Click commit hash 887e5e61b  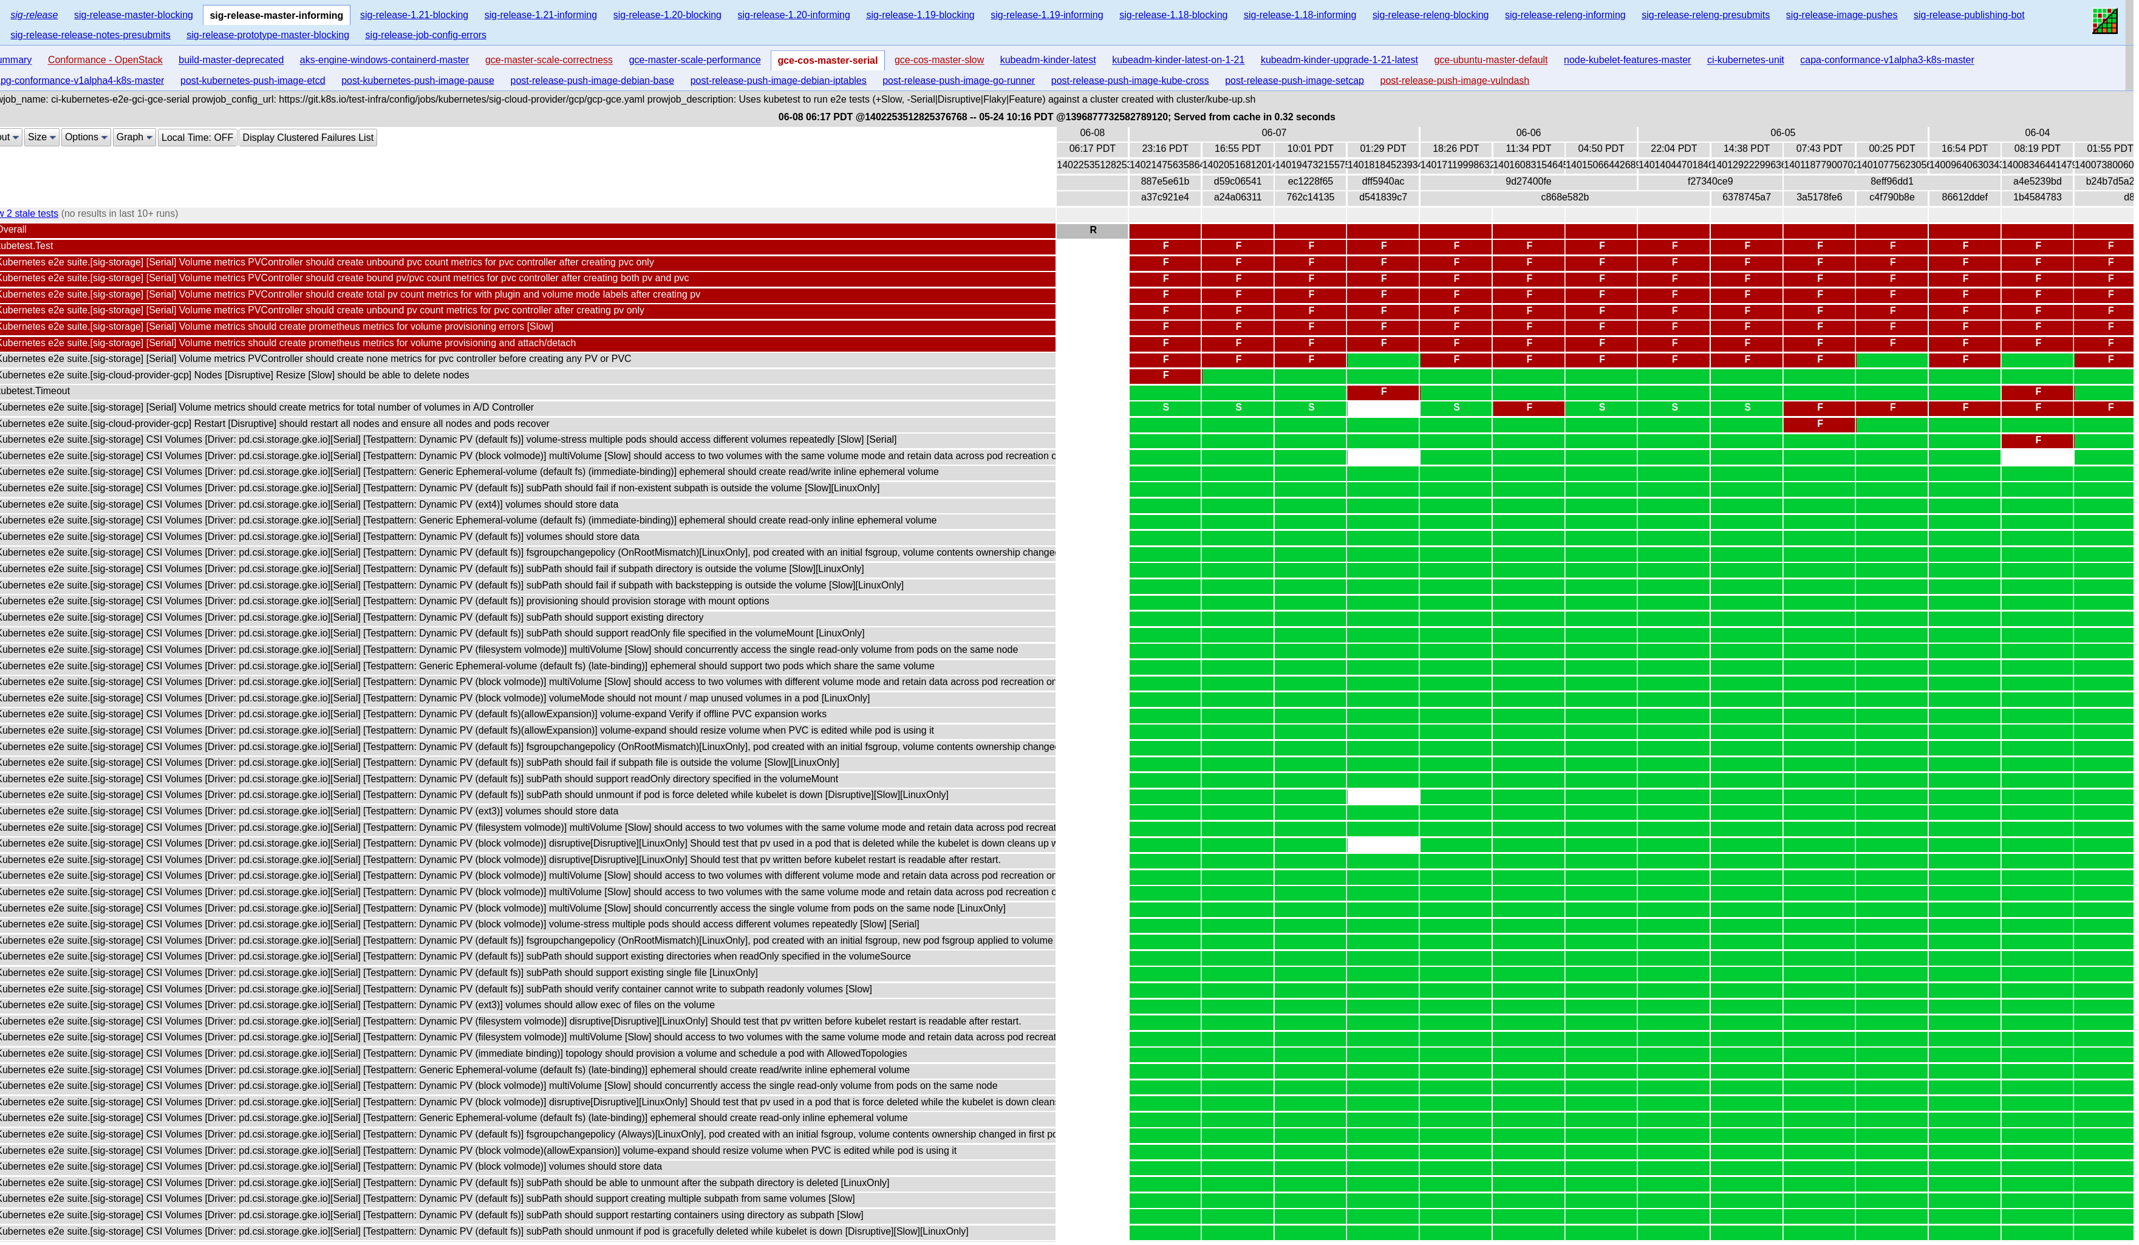click(1165, 182)
